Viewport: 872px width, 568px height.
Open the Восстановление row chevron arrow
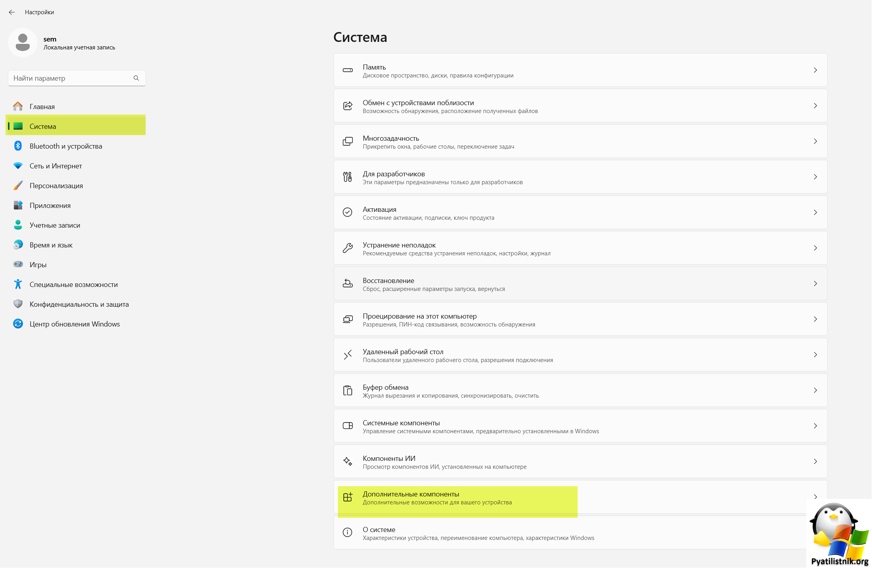815,284
